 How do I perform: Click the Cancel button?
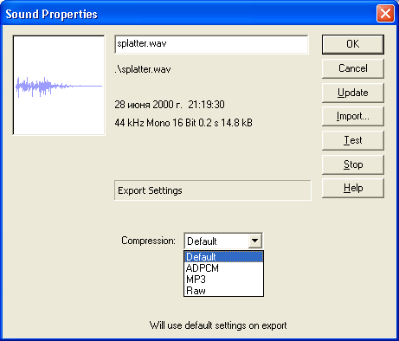point(353,68)
